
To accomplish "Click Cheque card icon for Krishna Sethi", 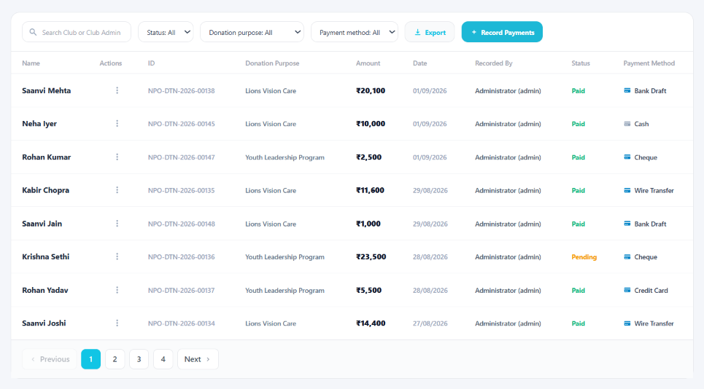I will point(627,257).
